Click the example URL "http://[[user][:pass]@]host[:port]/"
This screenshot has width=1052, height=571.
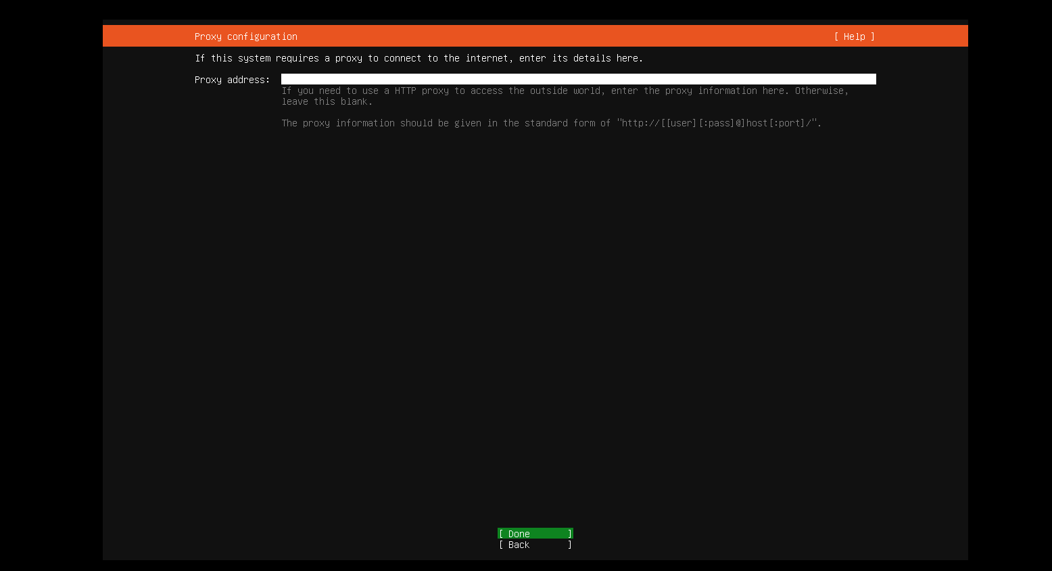coord(718,123)
